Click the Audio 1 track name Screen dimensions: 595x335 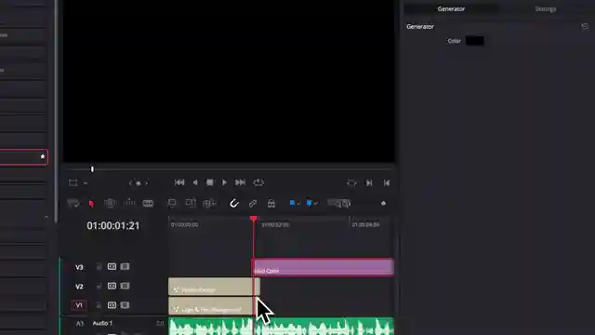(x=102, y=323)
